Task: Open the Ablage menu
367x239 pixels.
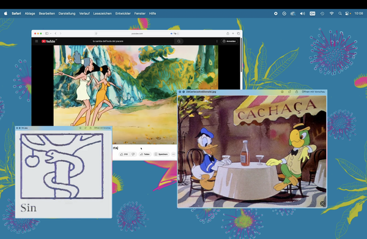Action: [x=30, y=13]
